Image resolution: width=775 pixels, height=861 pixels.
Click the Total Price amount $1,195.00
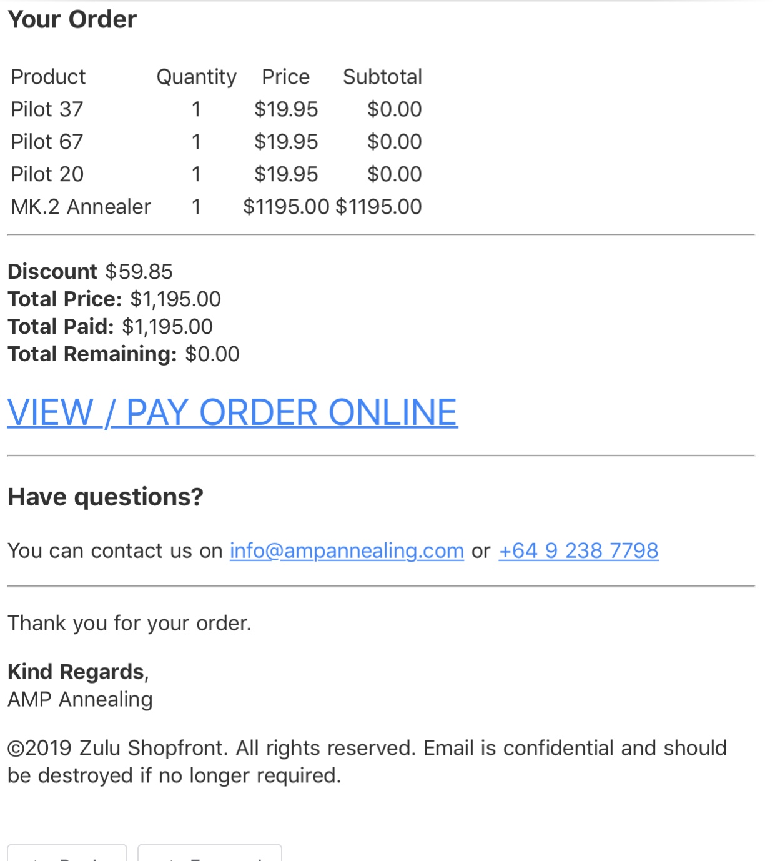[x=175, y=299]
